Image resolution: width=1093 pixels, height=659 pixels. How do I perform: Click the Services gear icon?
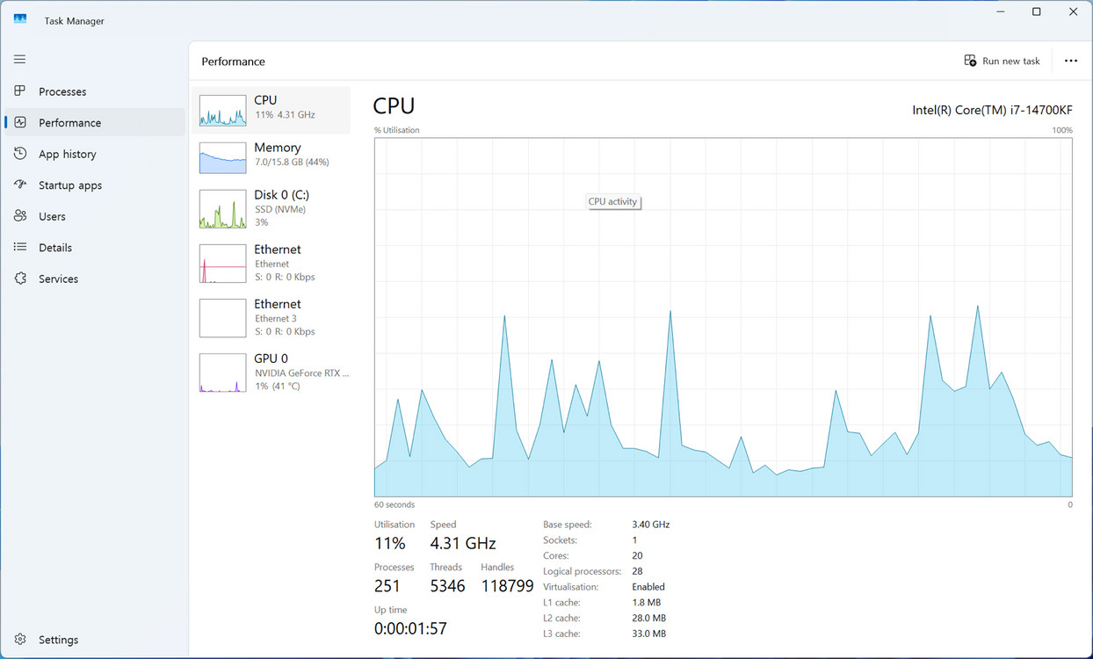click(19, 279)
